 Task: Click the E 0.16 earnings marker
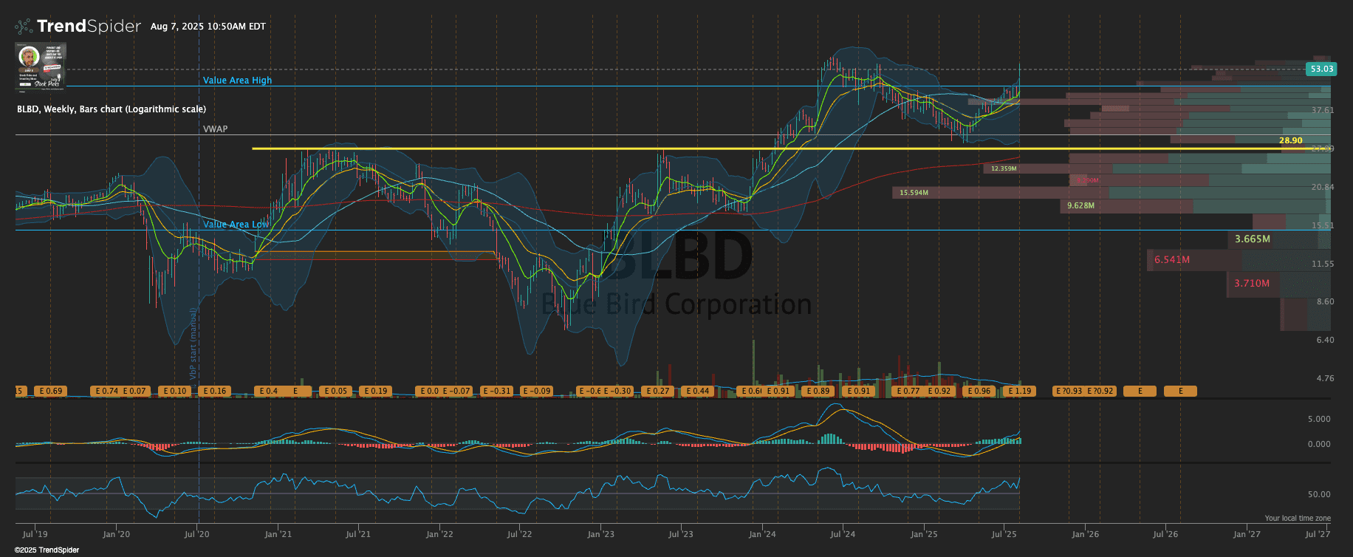point(215,391)
